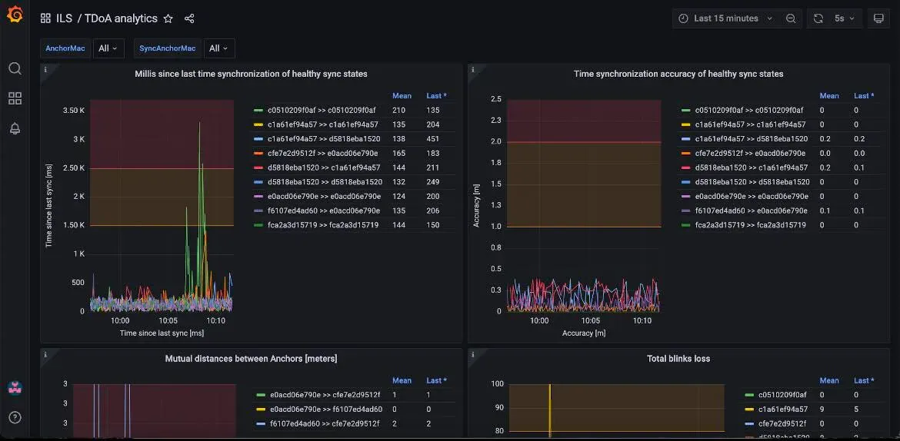The image size is (900, 441).
Task: Open the Alerting bell icon
Action: point(15,128)
